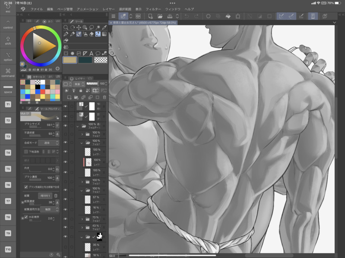The image size is (345, 258).
Task: Select the Ruler tool
Action: 85,53
